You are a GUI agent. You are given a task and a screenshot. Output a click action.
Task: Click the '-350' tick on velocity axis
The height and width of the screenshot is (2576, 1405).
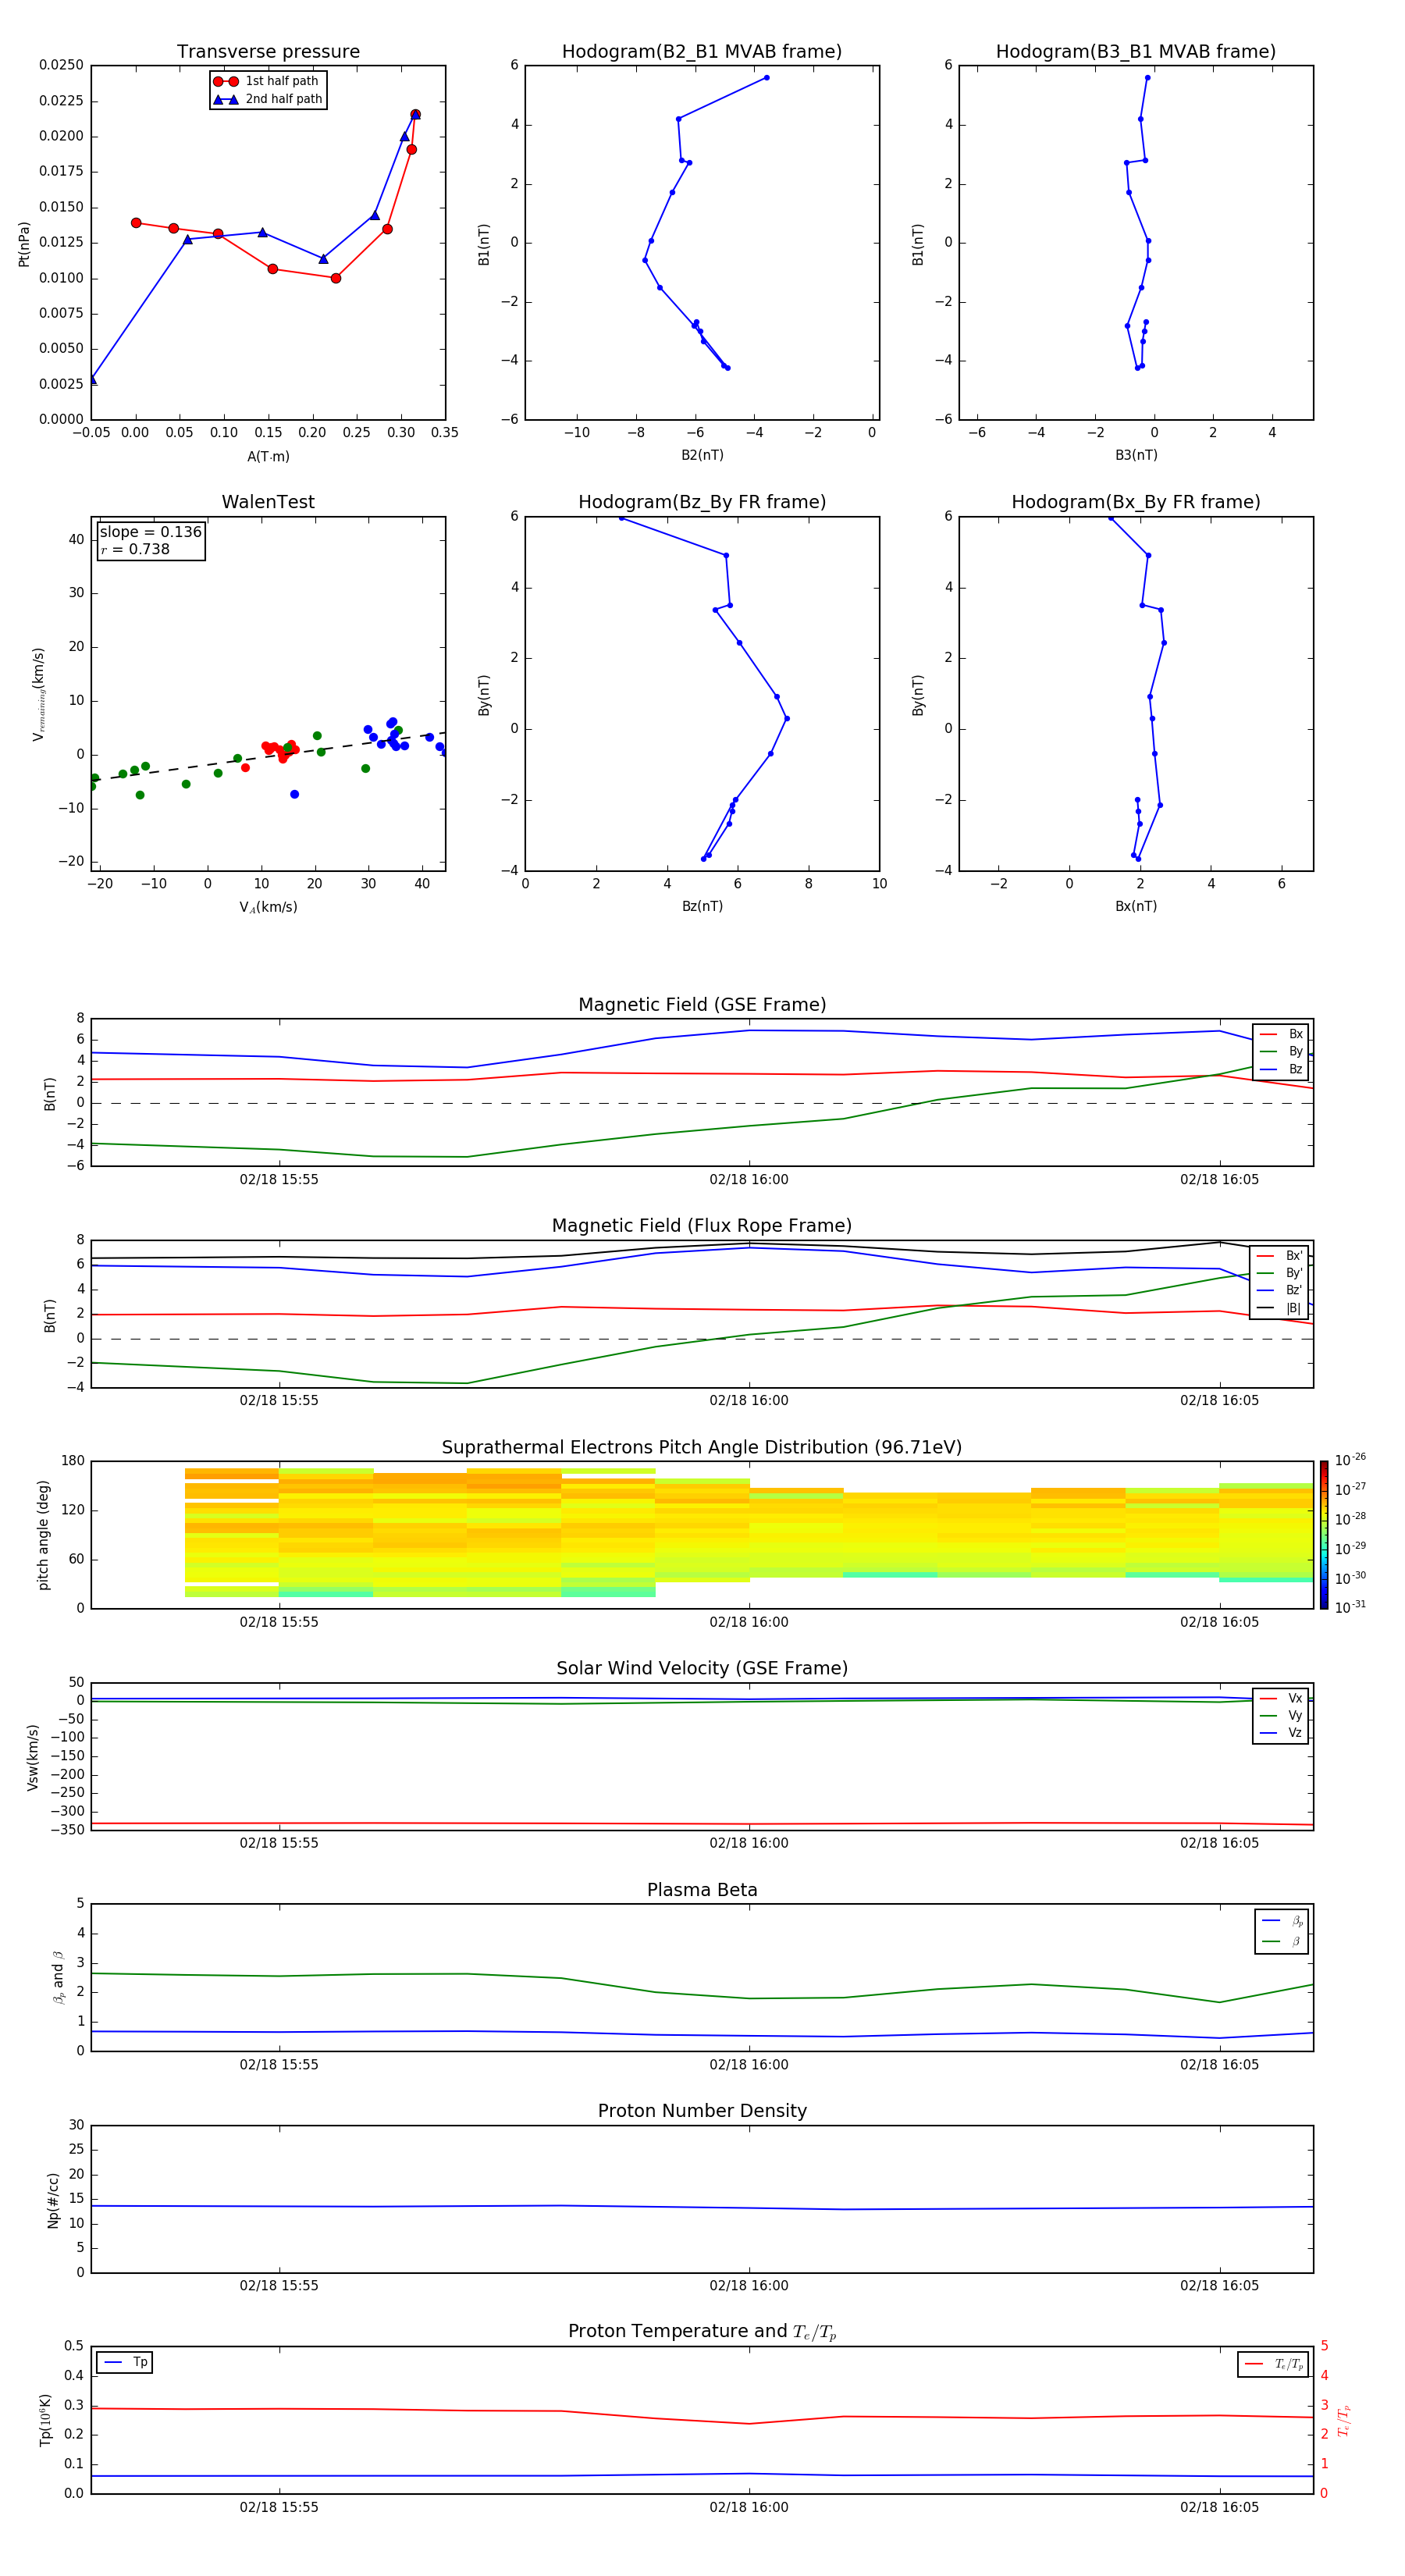[x=68, y=1830]
